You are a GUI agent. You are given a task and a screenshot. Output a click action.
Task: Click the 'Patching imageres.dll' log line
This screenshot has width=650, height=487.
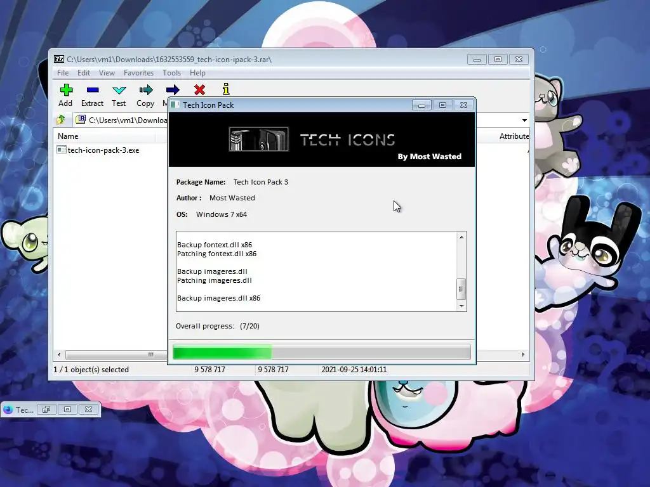[215, 280]
